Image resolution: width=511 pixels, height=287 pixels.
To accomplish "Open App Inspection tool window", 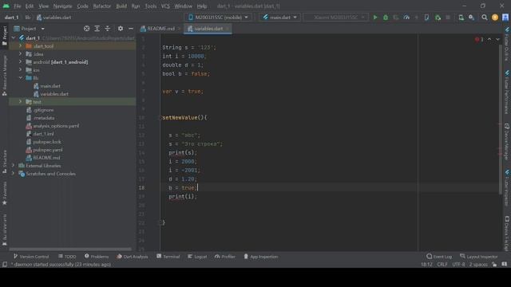I will tap(261, 257).
